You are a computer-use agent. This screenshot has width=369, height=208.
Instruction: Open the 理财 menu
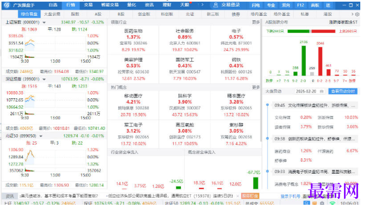coord(167,5)
